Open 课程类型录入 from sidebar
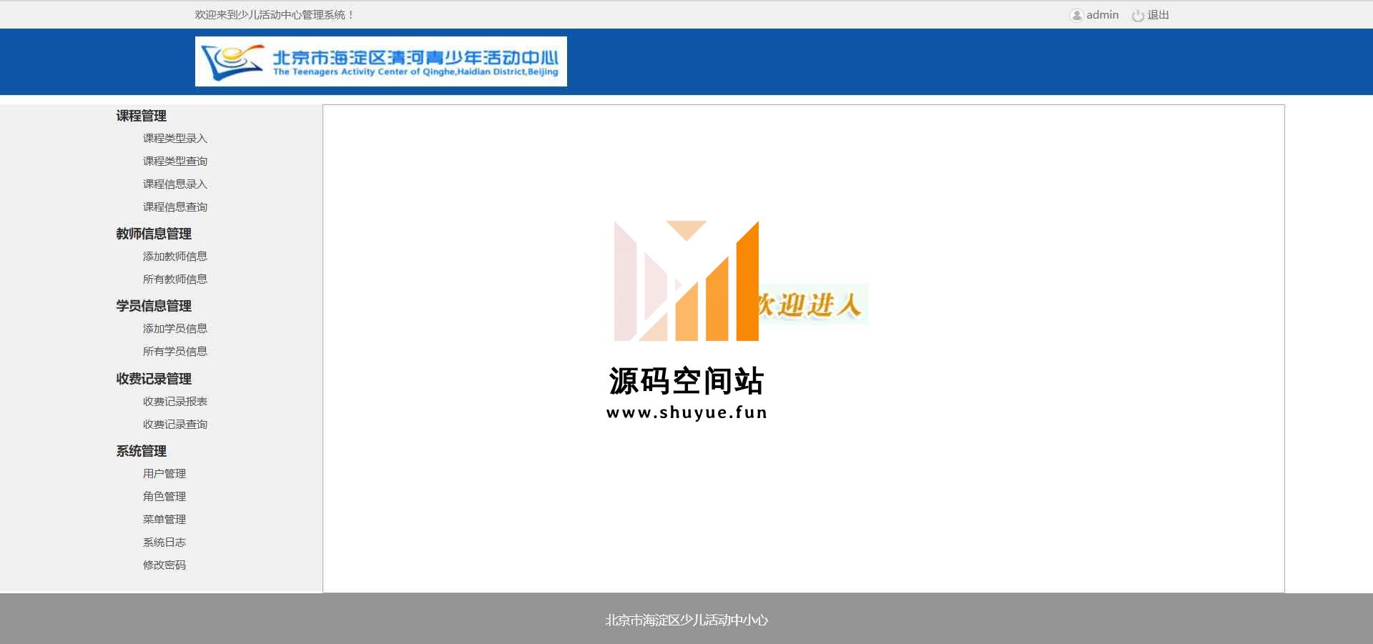1373x644 pixels. pos(175,139)
